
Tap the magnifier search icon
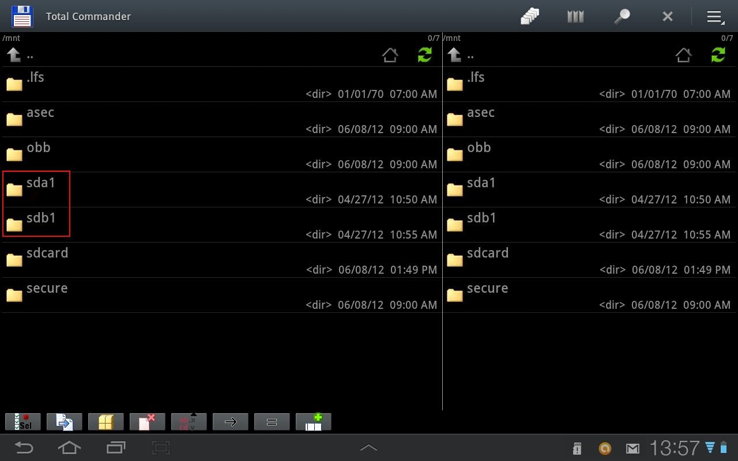pos(622,16)
